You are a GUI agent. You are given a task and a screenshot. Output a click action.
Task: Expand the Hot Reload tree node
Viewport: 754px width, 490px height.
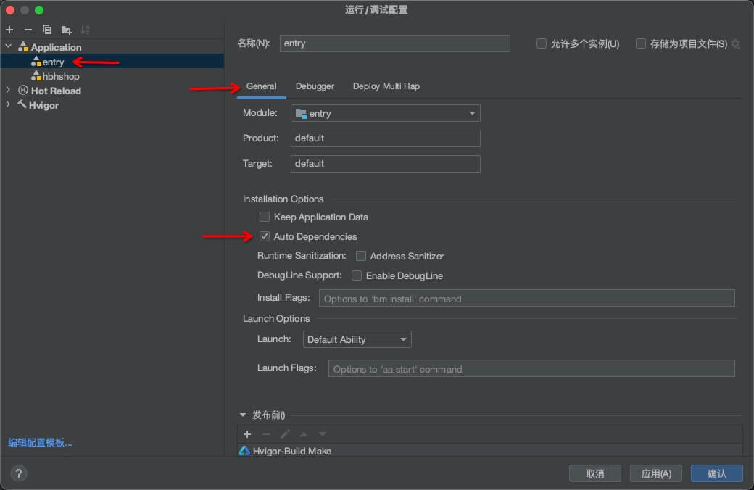click(x=9, y=91)
